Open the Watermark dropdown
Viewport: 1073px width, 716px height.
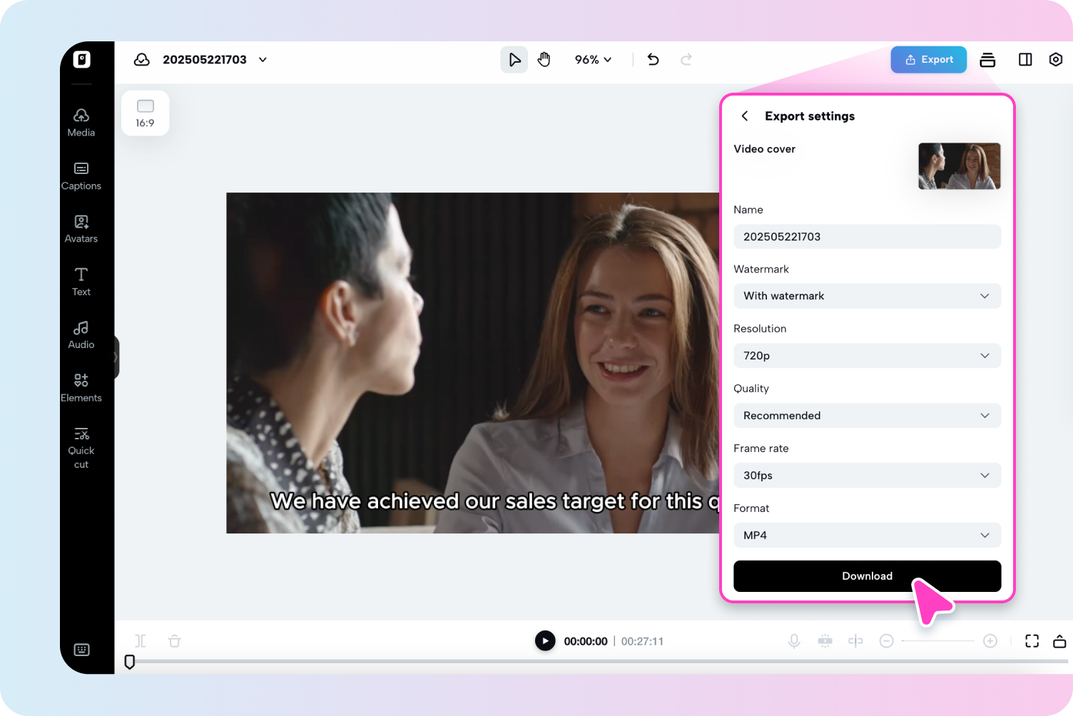coord(867,296)
